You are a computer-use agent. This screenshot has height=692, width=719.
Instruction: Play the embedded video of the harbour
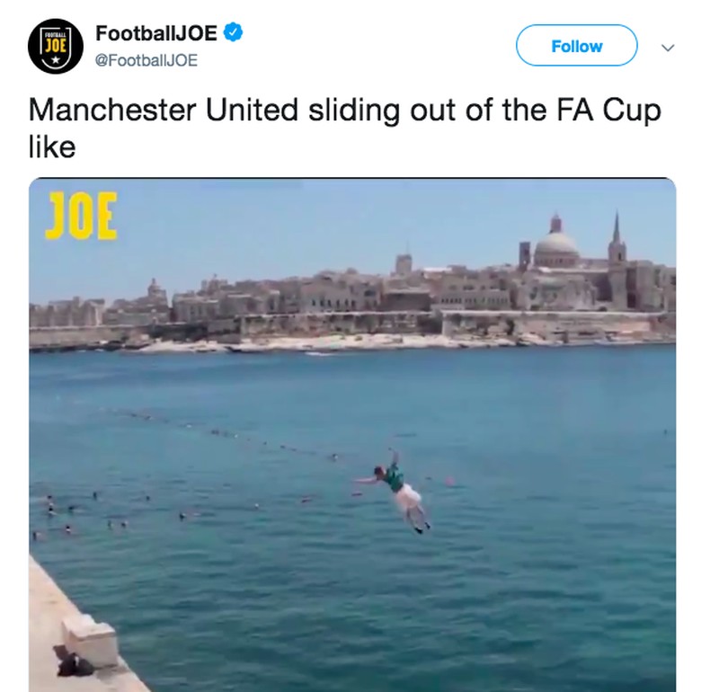[352, 435]
